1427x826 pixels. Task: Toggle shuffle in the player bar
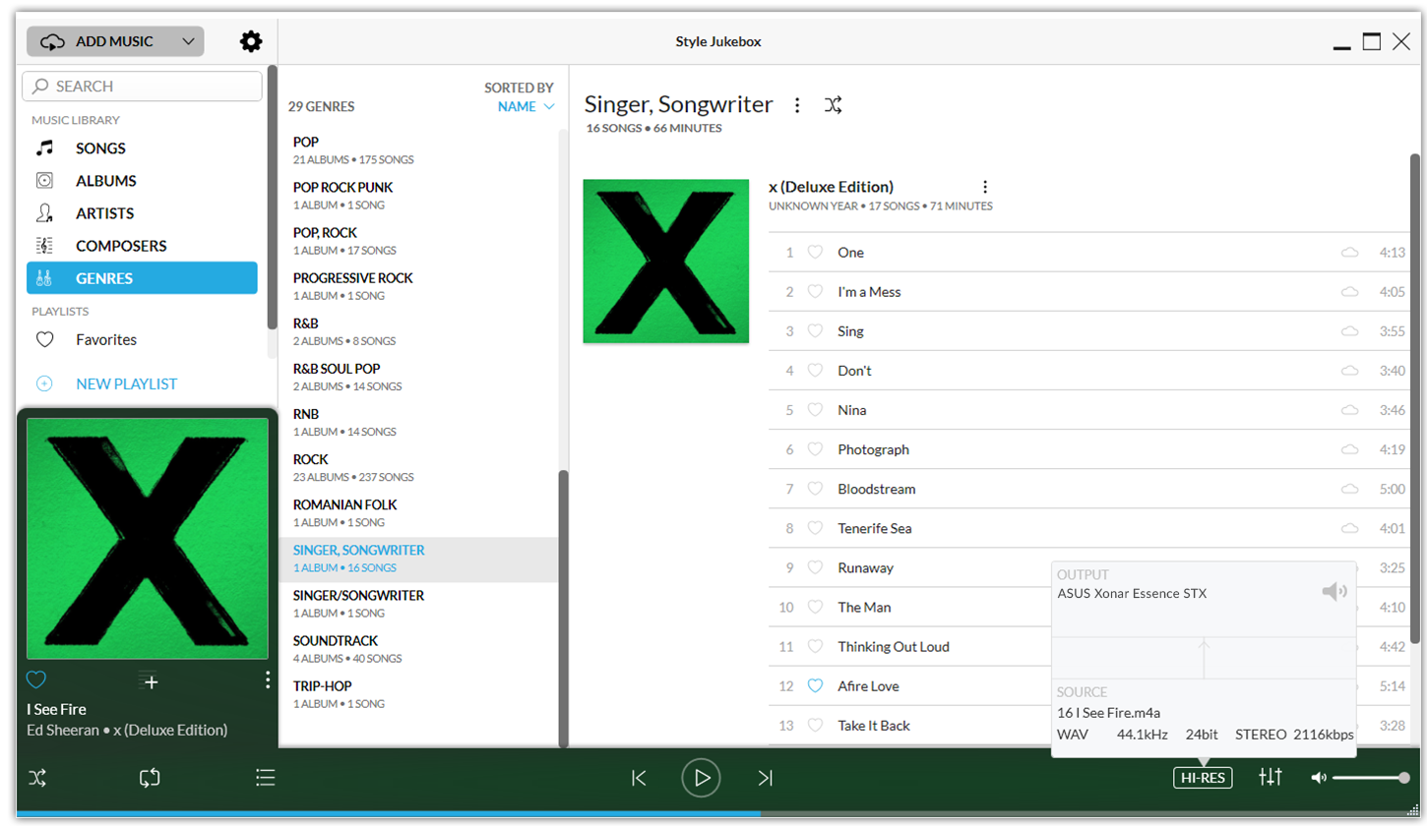pyautogui.click(x=37, y=778)
